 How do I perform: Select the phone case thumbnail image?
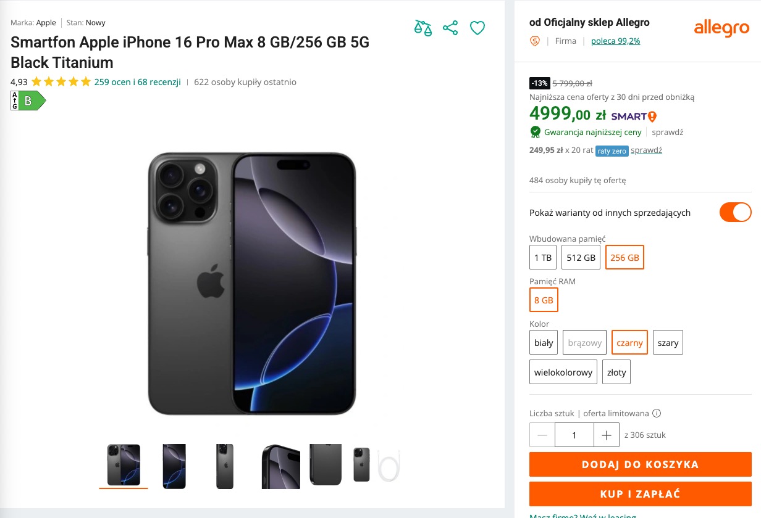click(326, 466)
